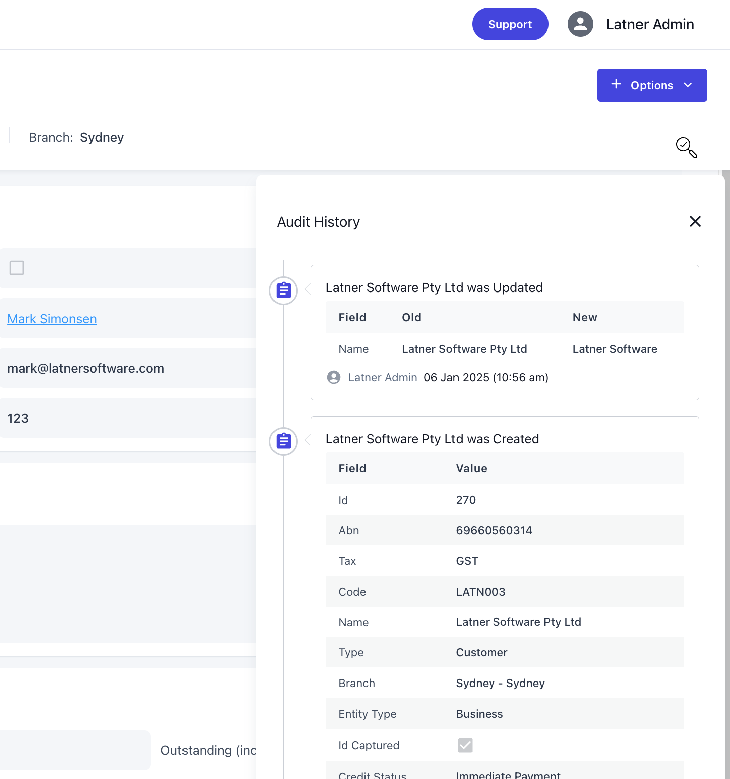Select the Branch Sydney label
Screen dimensions: 730x779
click(76, 137)
